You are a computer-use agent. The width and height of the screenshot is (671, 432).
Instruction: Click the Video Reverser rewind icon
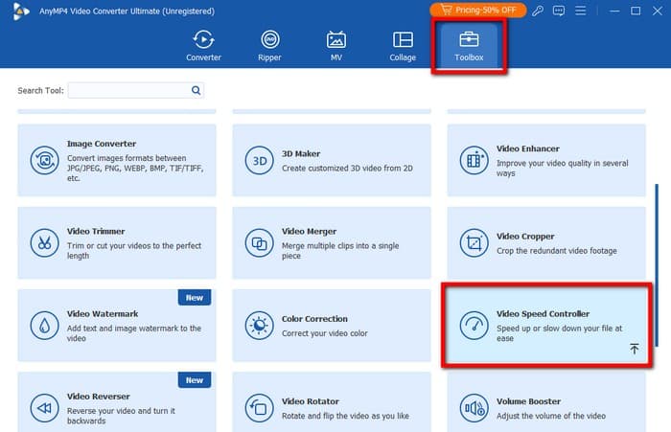44,408
